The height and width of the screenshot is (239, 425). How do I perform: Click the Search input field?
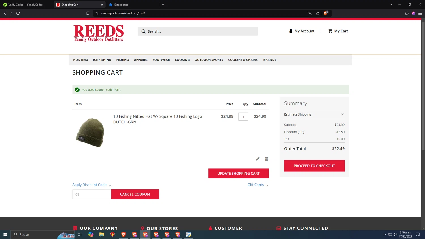pos(198,31)
